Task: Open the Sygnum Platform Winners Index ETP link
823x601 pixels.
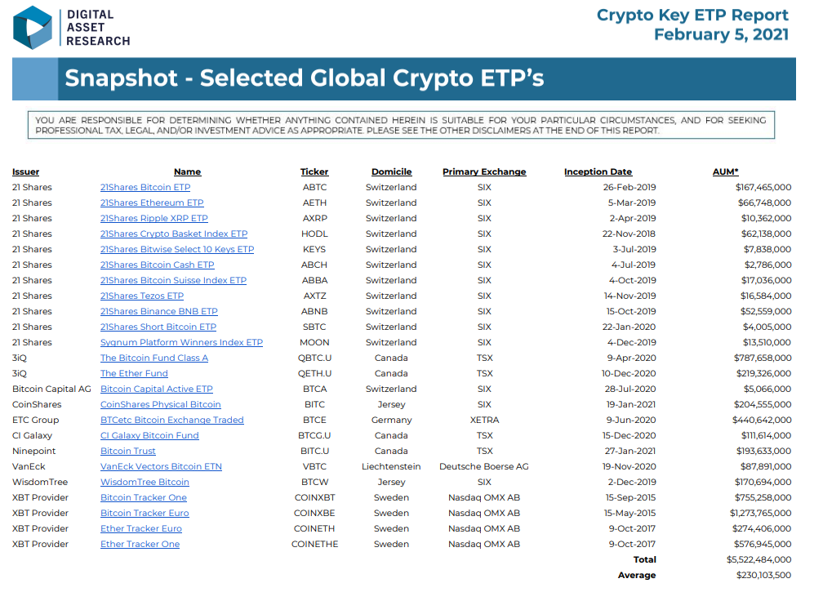Action: (181, 342)
